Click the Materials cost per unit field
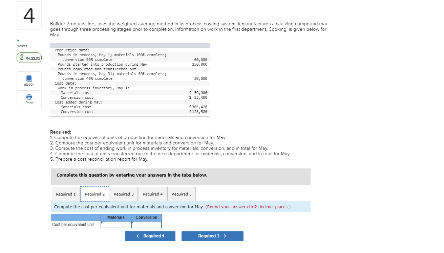This screenshot has height=253, width=444. [116, 225]
